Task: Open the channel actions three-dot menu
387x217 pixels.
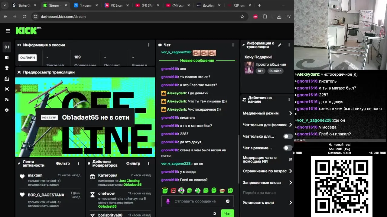Action: point(289,99)
